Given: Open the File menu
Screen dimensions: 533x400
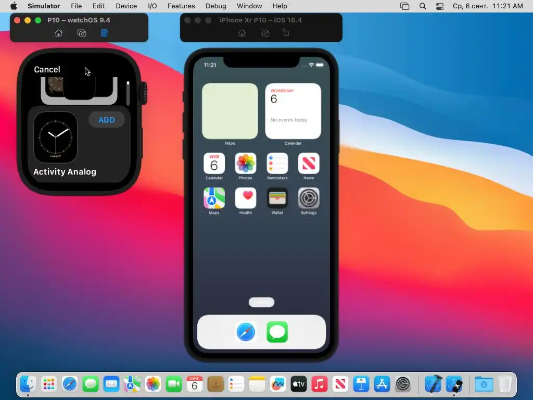Looking at the screenshot, I should [76, 6].
